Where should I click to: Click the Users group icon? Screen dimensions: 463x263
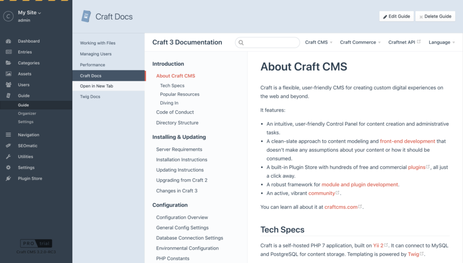tap(8, 85)
